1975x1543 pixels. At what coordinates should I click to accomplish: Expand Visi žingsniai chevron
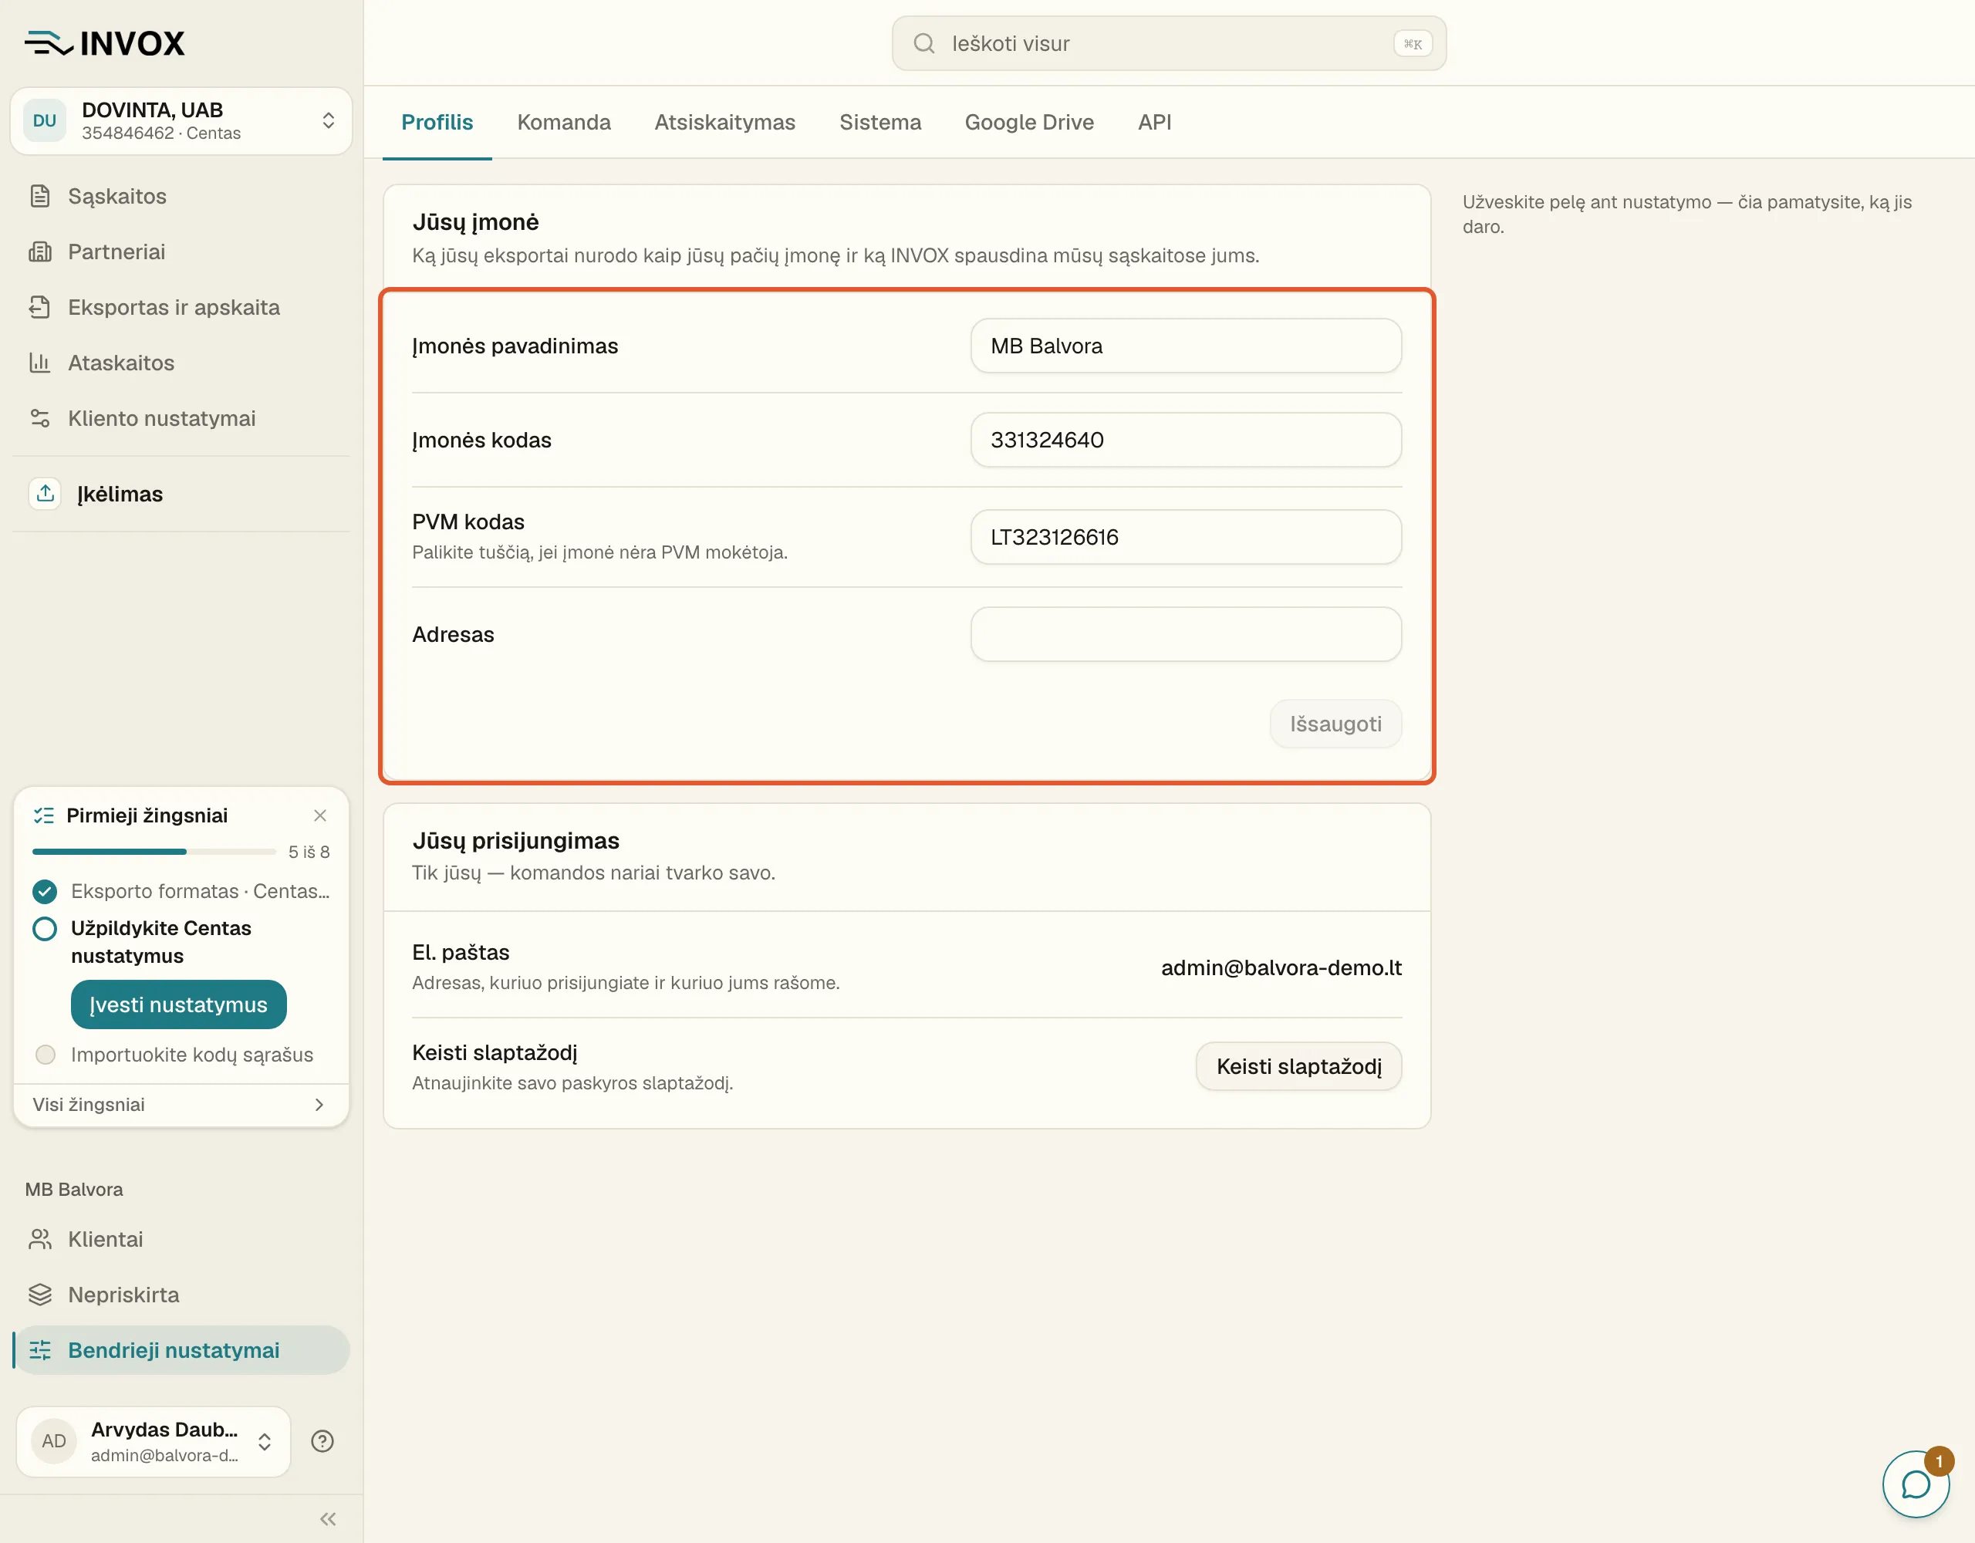point(319,1106)
